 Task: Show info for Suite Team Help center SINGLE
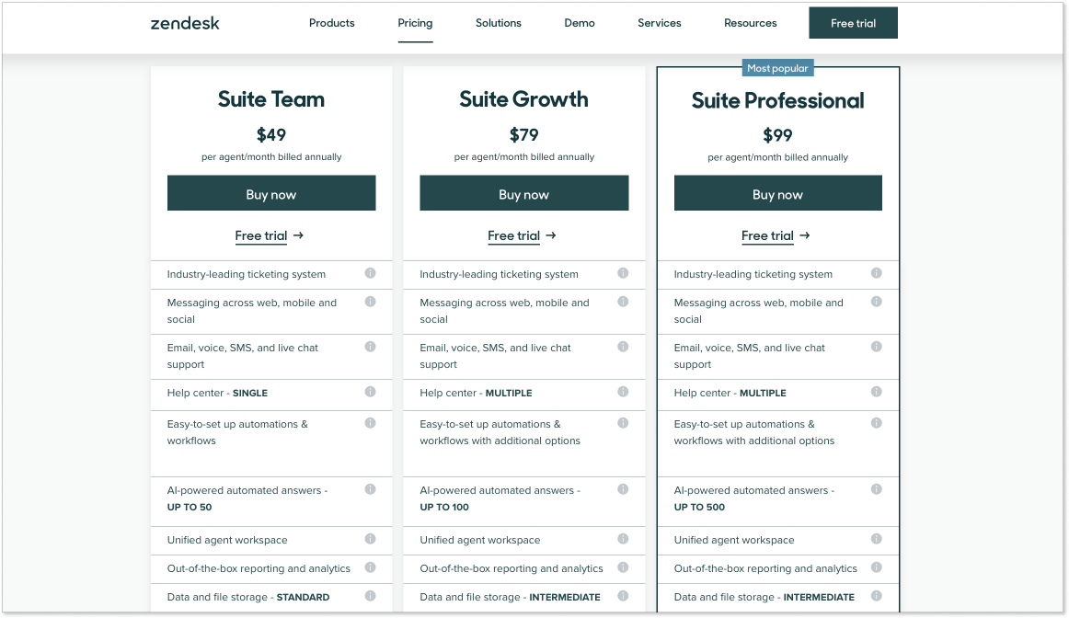coord(370,392)
